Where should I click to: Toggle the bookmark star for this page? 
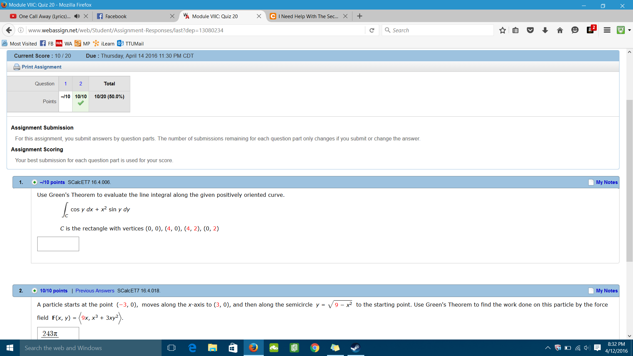[x=502, y=30]
